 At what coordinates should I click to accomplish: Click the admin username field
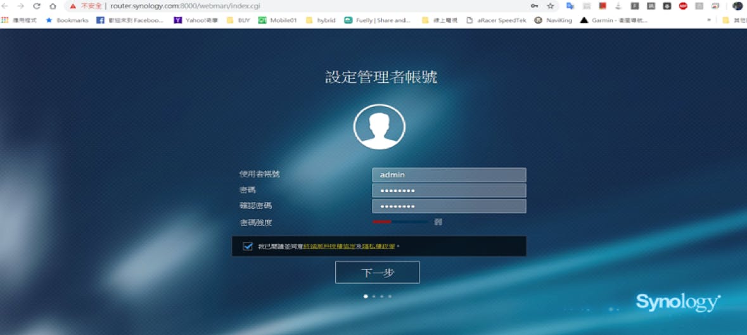click(x=449, y=175)
